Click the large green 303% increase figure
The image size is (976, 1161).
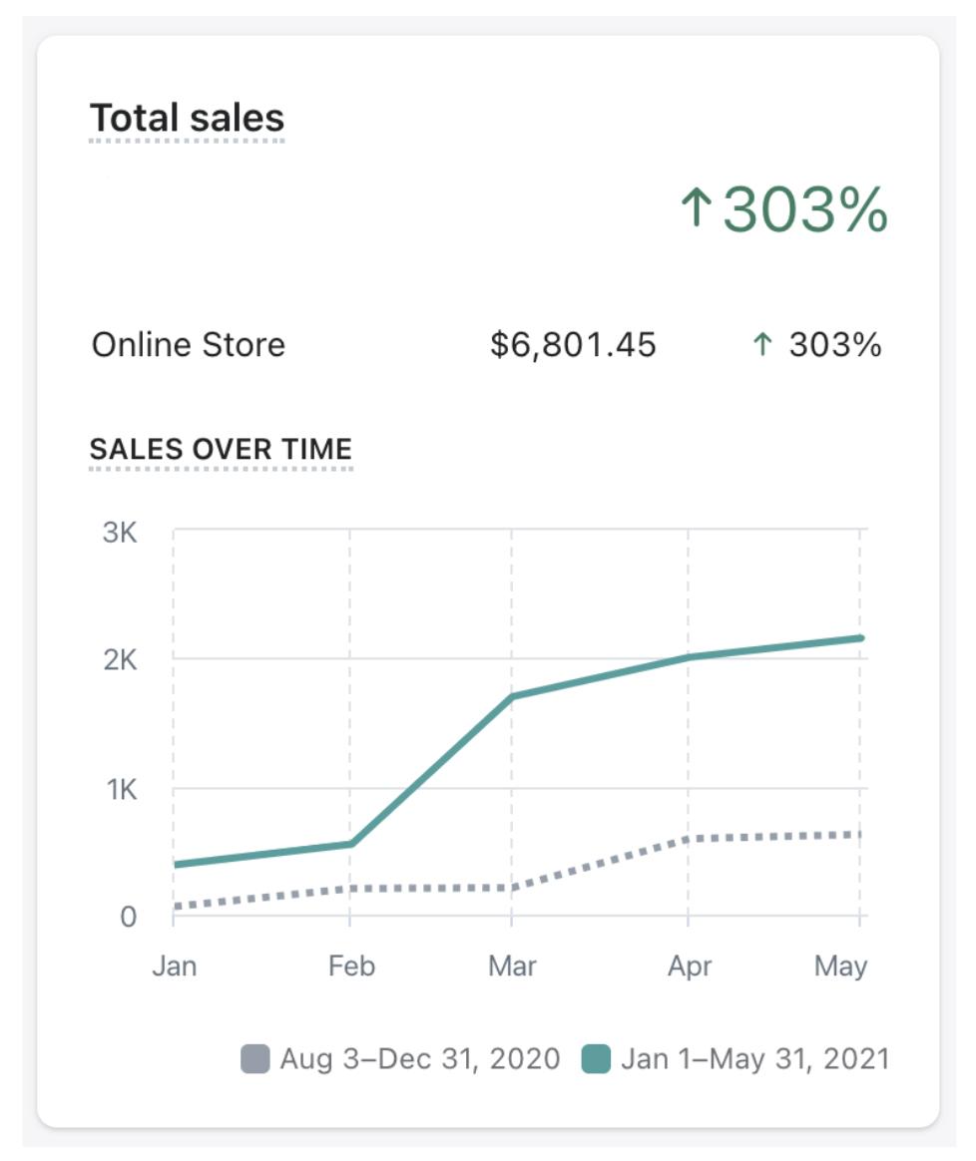805,209
